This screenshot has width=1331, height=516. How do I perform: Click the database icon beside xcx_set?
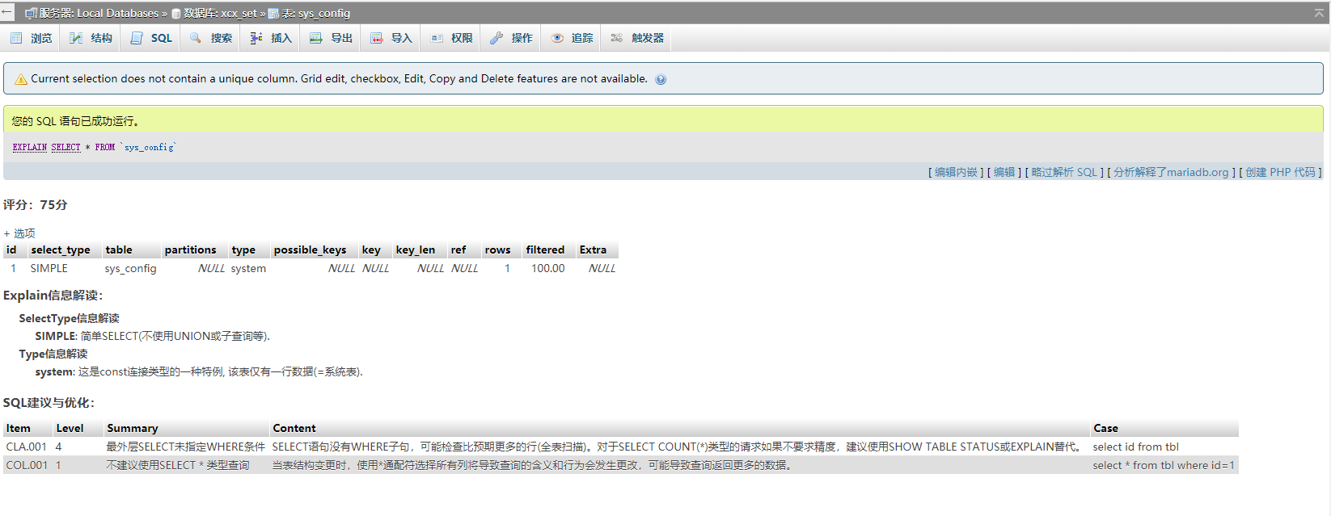click(x=175, y=14)
